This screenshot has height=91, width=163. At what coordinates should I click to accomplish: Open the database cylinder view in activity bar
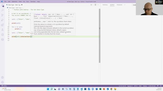(x=3, y=35)
